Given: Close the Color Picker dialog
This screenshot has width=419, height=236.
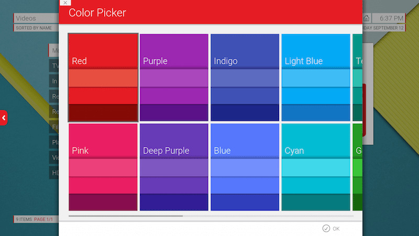Looking at the screenshot, I should coord(65,3).
